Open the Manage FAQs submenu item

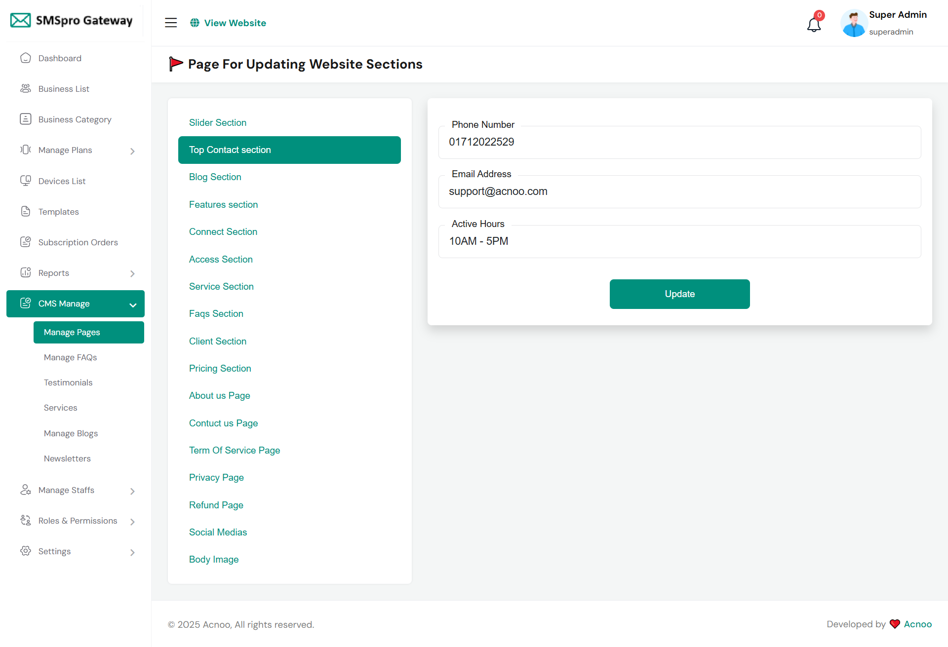click(70, 357)
